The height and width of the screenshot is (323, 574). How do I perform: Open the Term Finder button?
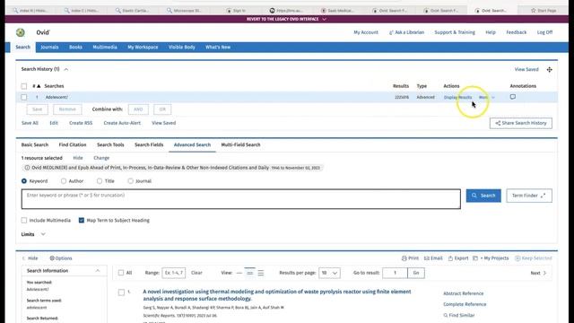529,196
